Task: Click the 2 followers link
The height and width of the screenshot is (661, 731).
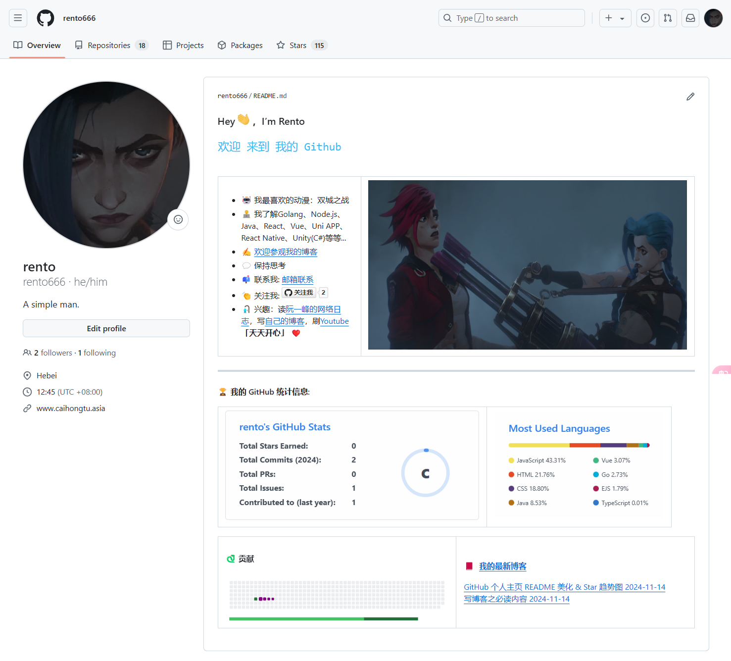Action: pos(53,353)
